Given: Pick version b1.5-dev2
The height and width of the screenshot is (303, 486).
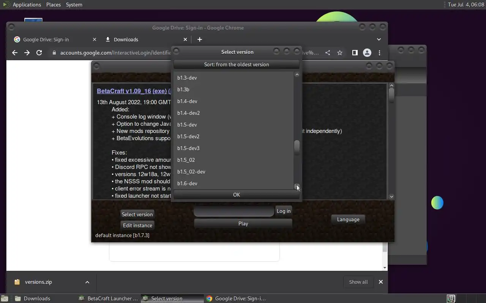Looking at the screenshot, I should pos(234,136).
